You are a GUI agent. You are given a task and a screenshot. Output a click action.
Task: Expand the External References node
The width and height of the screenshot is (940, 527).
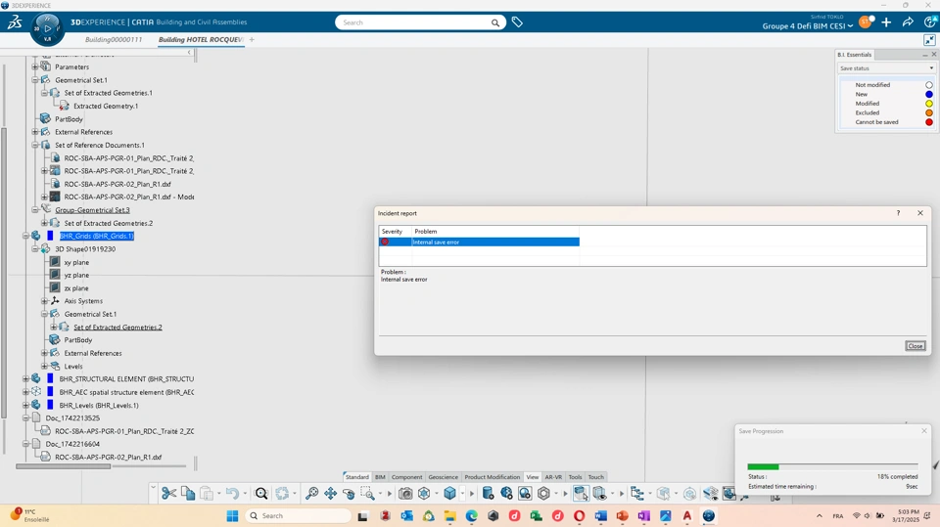coord(35,132)
